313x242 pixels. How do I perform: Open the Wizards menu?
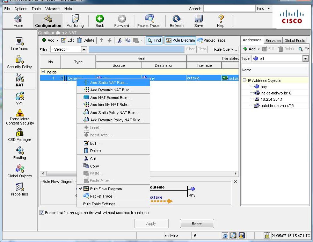(52, 9)
